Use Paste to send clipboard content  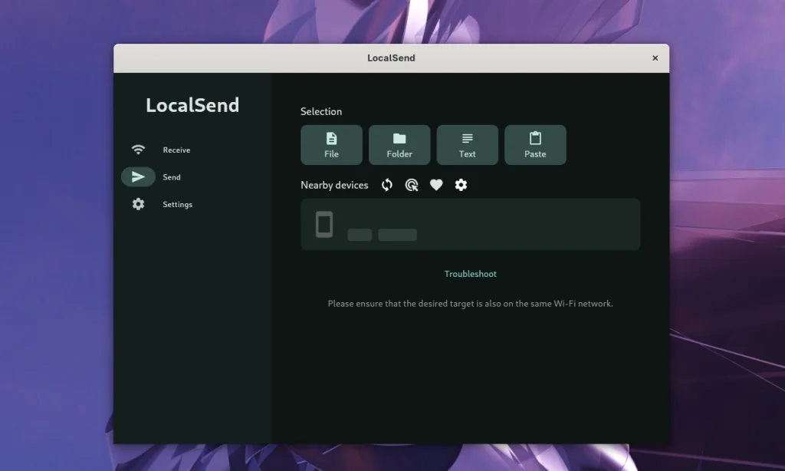535,144
